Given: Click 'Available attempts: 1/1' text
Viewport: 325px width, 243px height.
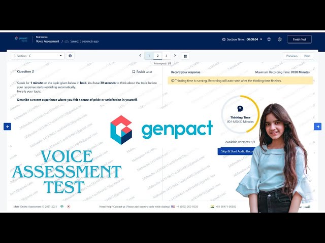Looking at the screenshot, I should [x=240, y=142].
